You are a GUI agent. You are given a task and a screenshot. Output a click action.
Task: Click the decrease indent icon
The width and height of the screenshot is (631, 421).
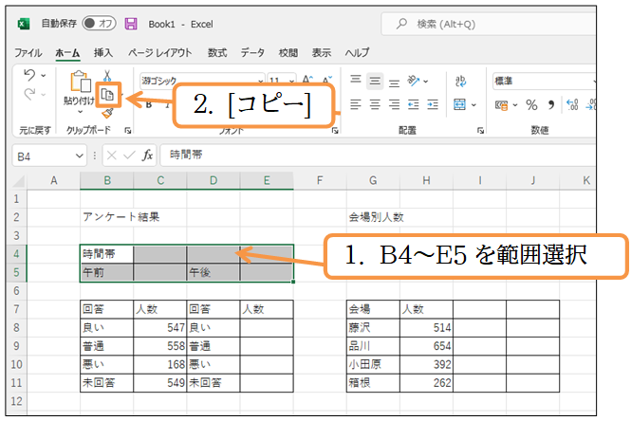(414, 105)
